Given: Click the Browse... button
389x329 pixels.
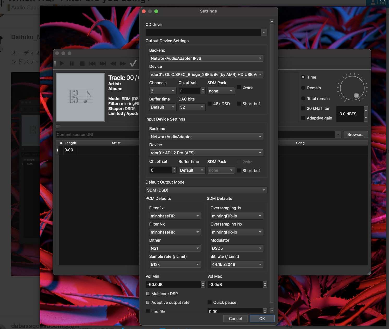Looking at the screenshot, I should [x=356, y=134].
